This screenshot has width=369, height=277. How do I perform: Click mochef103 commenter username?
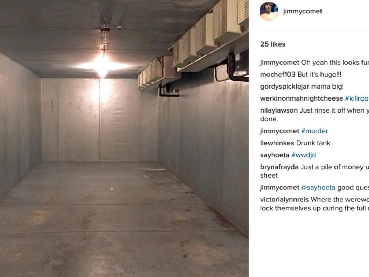click(x=278, y=75)
